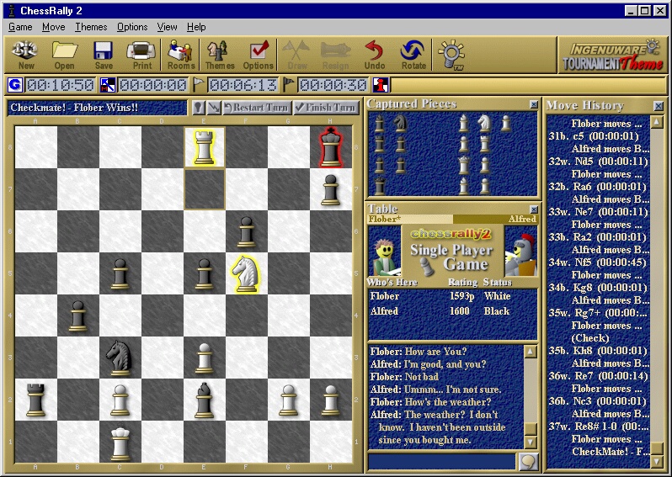Open the Move menu
The height and width of the screenshot is (477, 672).
[54, 27]
